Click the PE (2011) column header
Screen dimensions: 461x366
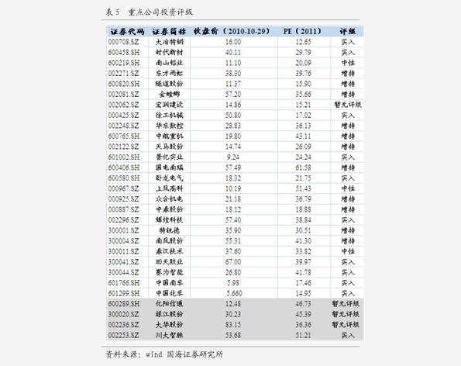tap(302, 31)
